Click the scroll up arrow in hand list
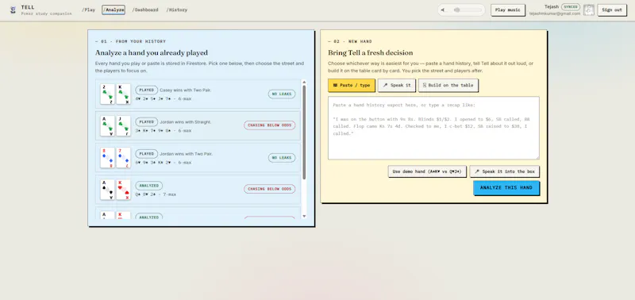 point(304,83)
